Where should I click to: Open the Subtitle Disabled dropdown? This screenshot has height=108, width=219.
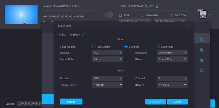click(x=170, y=21)
